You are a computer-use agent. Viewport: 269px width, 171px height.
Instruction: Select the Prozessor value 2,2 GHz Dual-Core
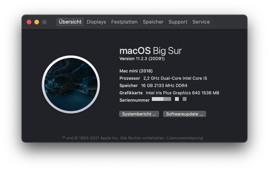click(x=175, y=79)
